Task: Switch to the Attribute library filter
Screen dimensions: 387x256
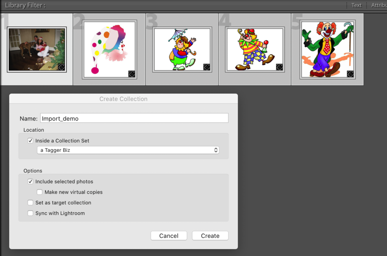Action: (379, 5)
